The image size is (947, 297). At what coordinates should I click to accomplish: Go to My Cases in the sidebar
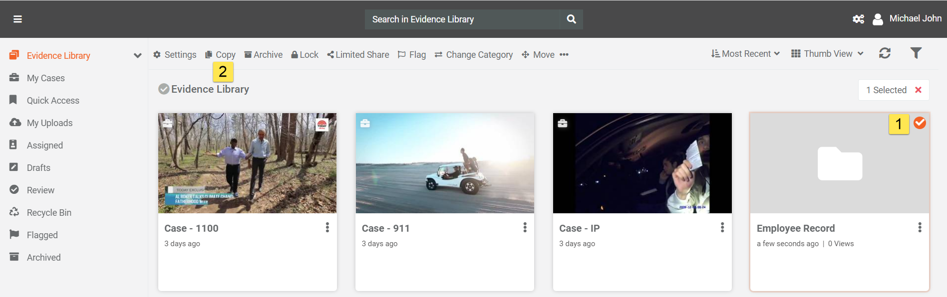tap(45, 78)
